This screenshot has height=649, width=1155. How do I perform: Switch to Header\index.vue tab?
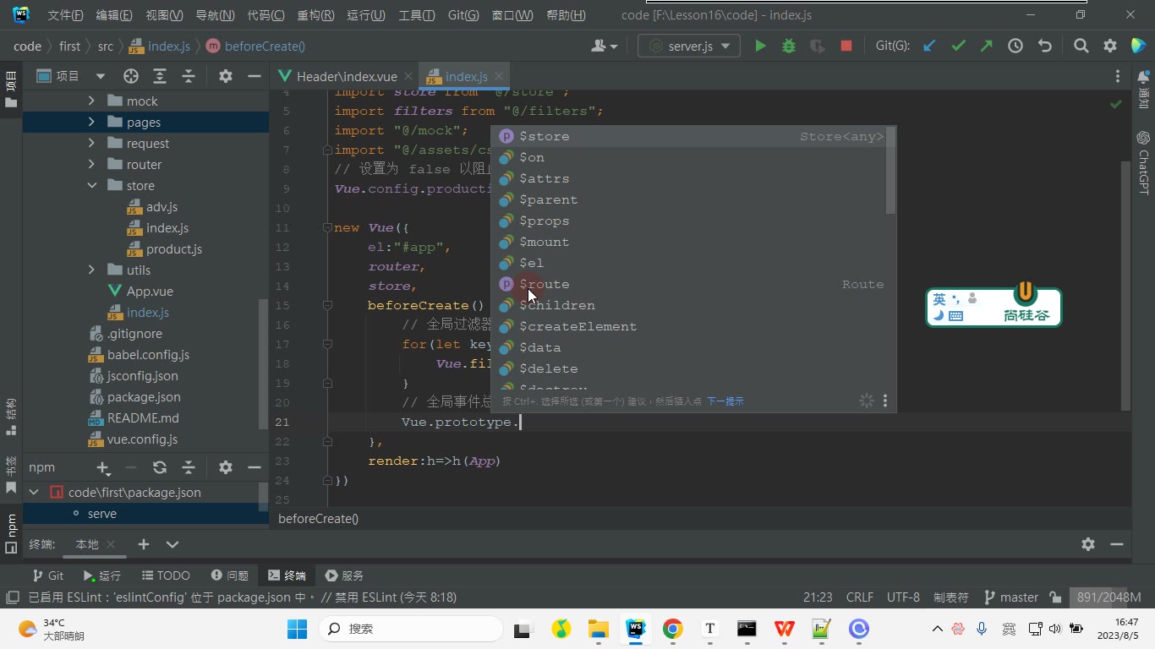click(x=346, y=76)
